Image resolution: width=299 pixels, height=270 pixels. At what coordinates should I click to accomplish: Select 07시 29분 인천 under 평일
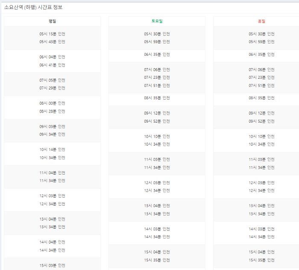click(x=52, y=88)
